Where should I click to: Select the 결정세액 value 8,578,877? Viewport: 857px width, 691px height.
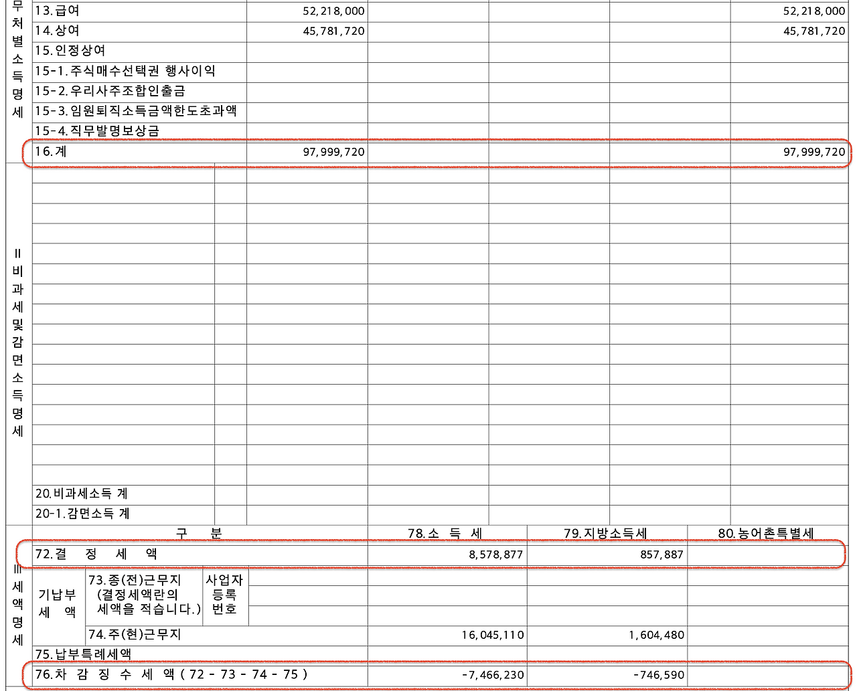pyautogui.click(x=495, y=555)
